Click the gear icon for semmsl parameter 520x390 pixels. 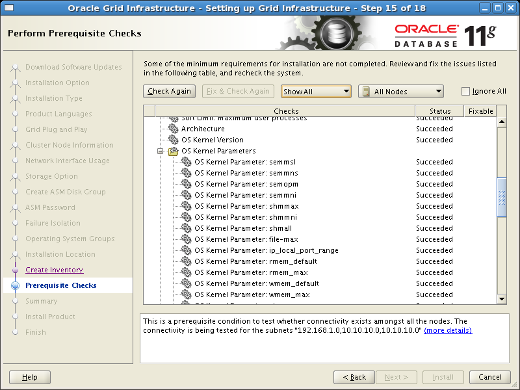pyautogui.click(x=187, y=162)
